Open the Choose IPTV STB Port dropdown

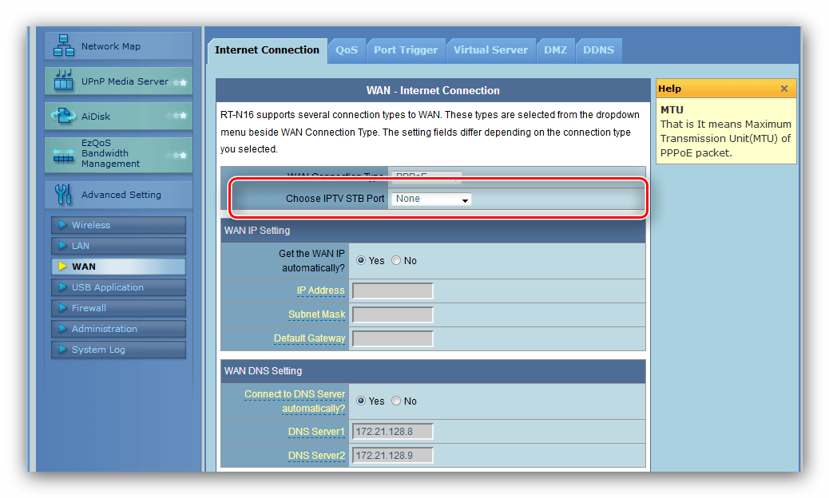(431, 200)
